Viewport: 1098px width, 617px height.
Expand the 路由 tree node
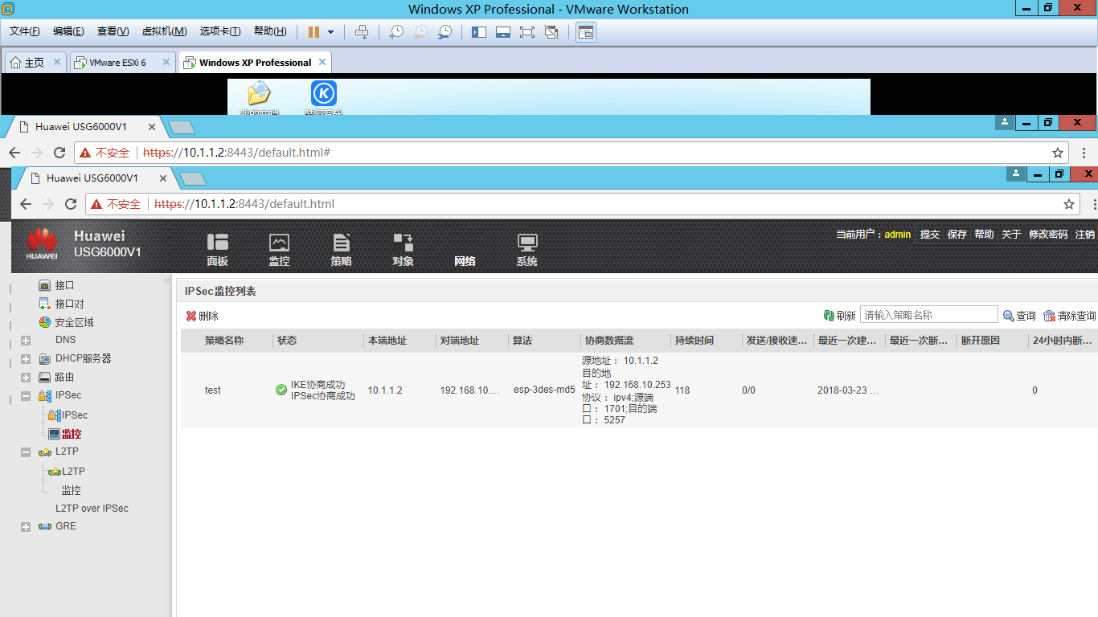pos(26,378)
